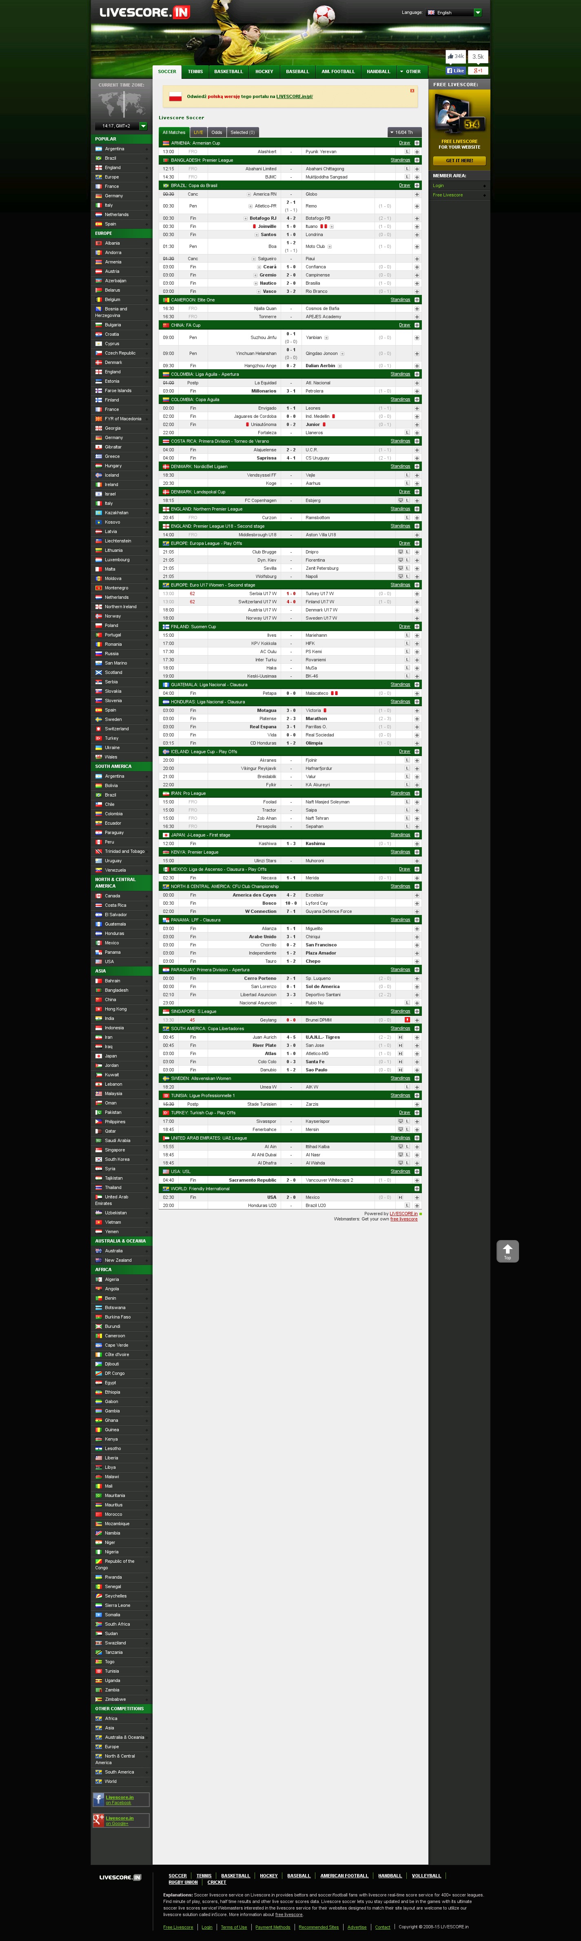Open Standings for BANGLADESH: Premier League

pyautogui.click(x=400, y=160)
